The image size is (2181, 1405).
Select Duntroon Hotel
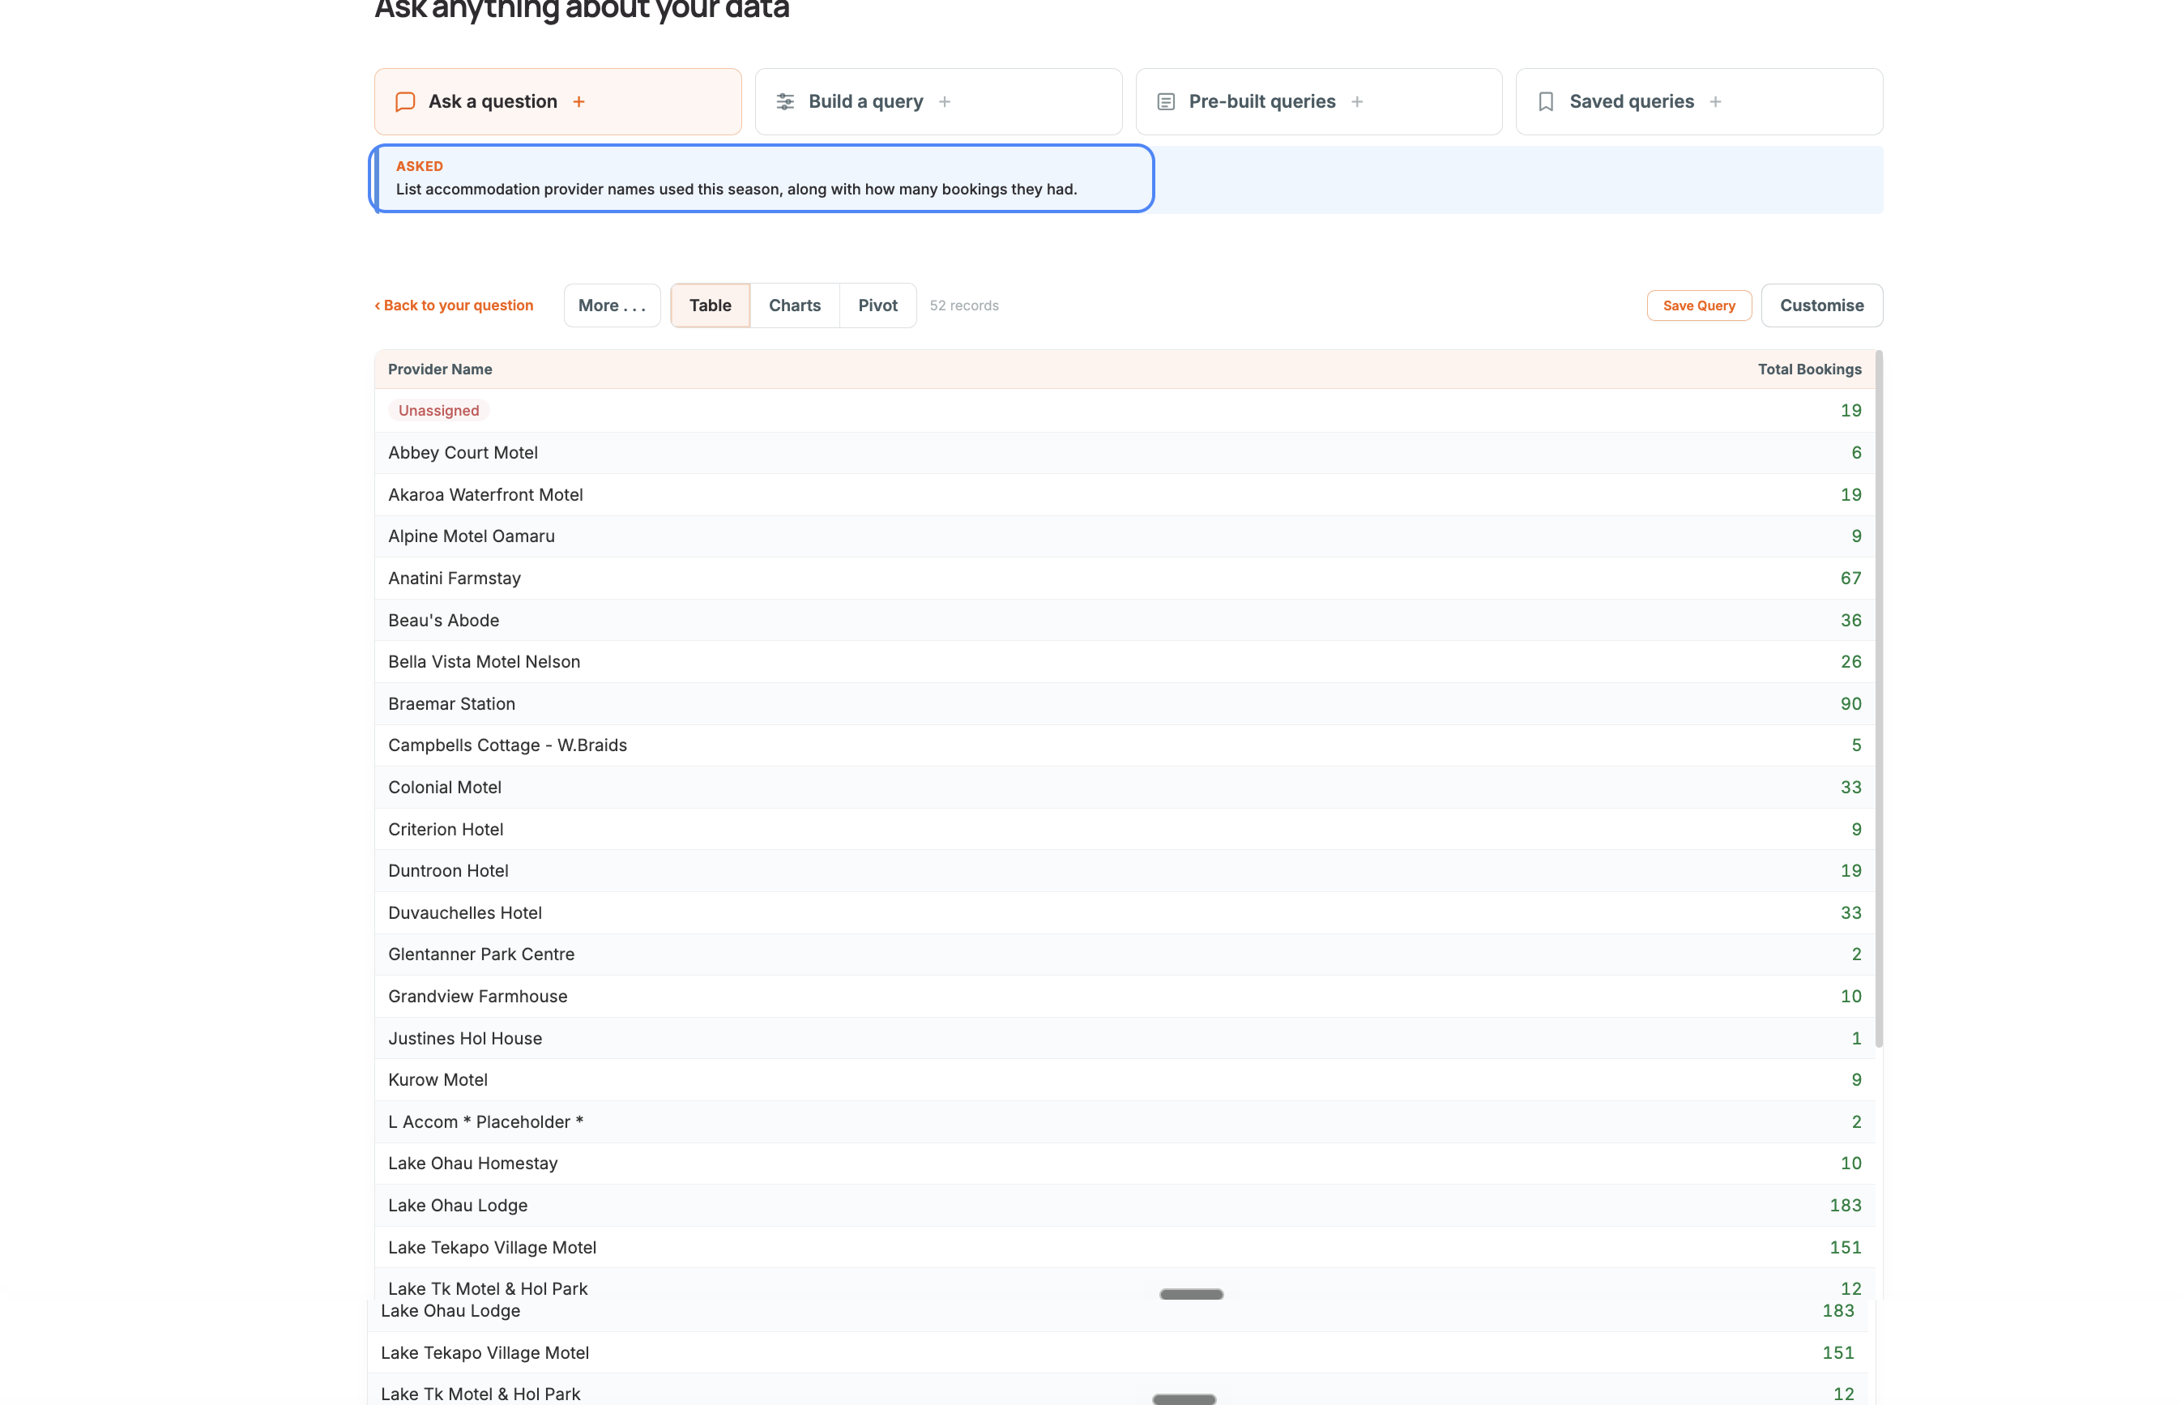(1124, 870)
